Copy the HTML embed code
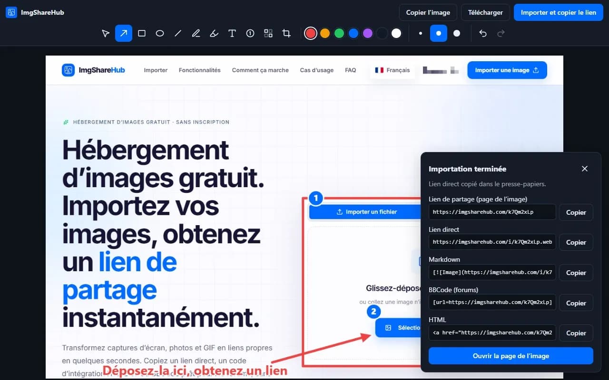This screenshot has height=380, width=609. point(576,333)
